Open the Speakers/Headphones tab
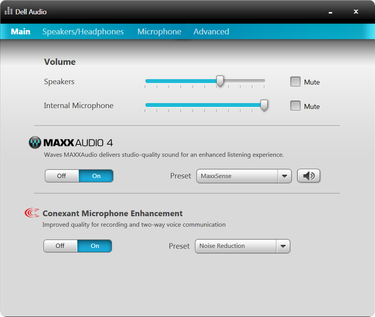Image resolution: width=375 pixels, height=317 pixels. tap(83, 32)
